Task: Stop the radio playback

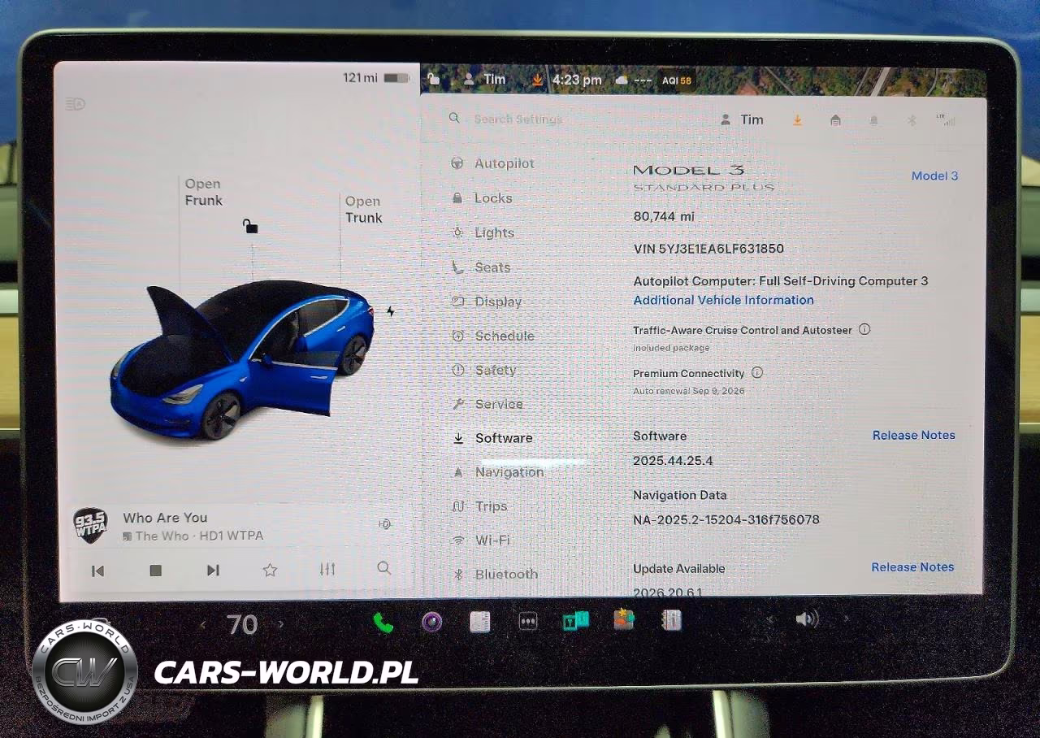Action: click(156, 571)
